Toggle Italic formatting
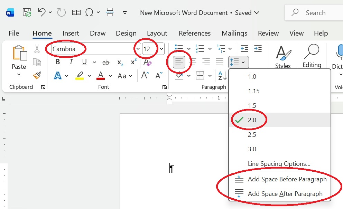 (x=71, y=62)
